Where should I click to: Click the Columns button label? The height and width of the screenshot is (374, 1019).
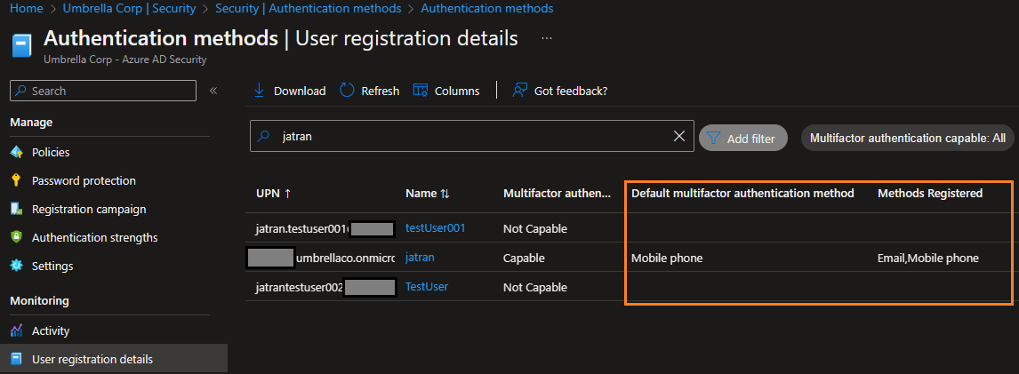tap(457, 91)
